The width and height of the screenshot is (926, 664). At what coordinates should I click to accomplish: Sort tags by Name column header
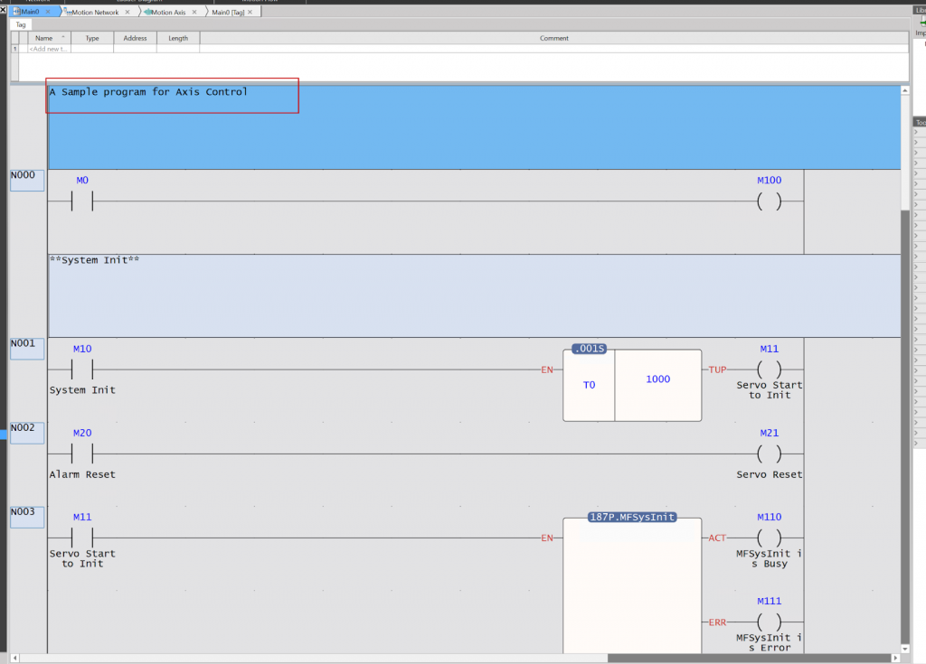(x=44, y=38)
